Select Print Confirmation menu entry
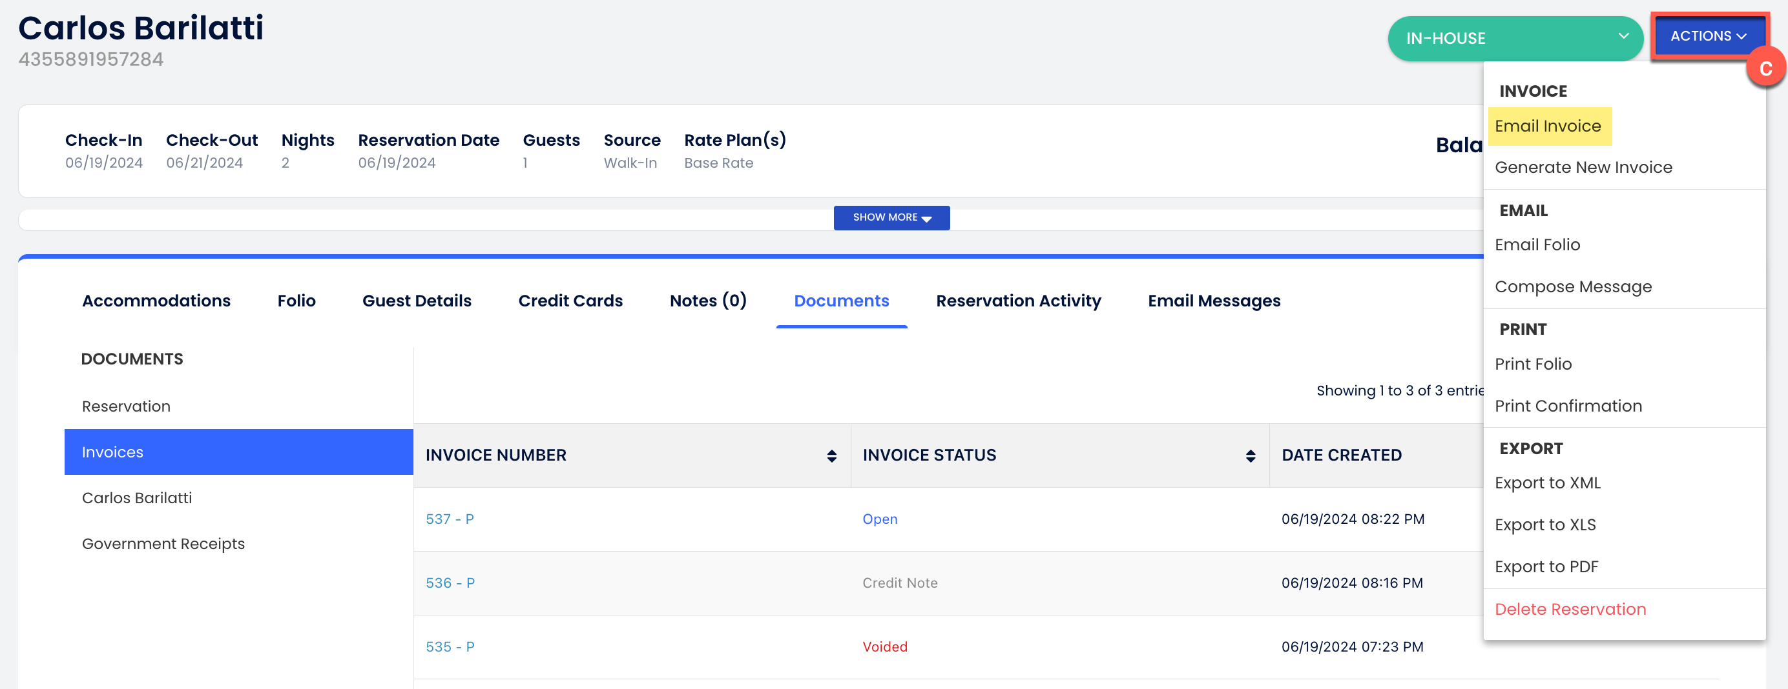This screenshot has height=689, width=1788. pos(1568,406)
